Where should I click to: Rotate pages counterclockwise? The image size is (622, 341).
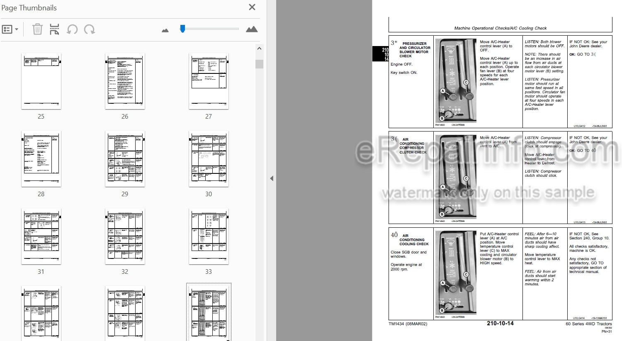(72, 29)
